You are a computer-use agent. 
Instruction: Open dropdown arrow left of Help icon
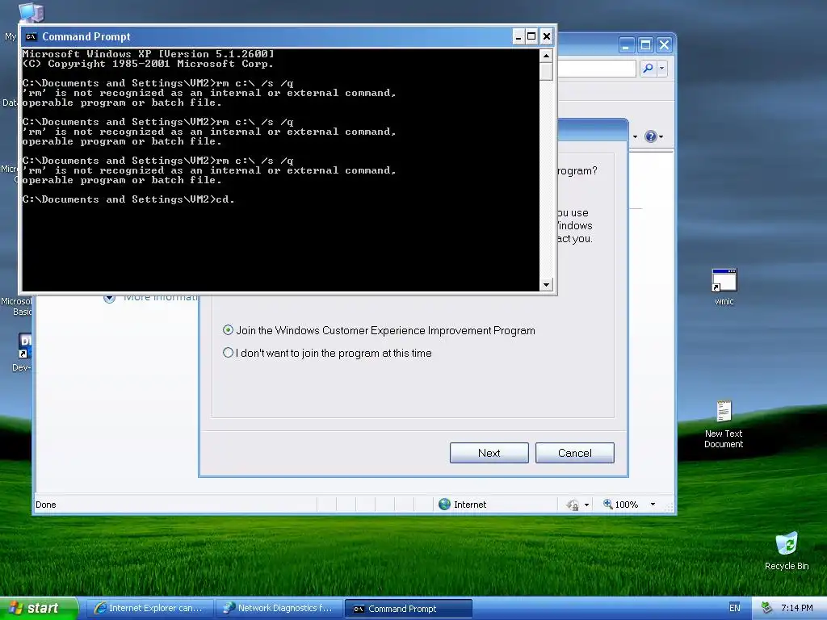click(635, 137)
